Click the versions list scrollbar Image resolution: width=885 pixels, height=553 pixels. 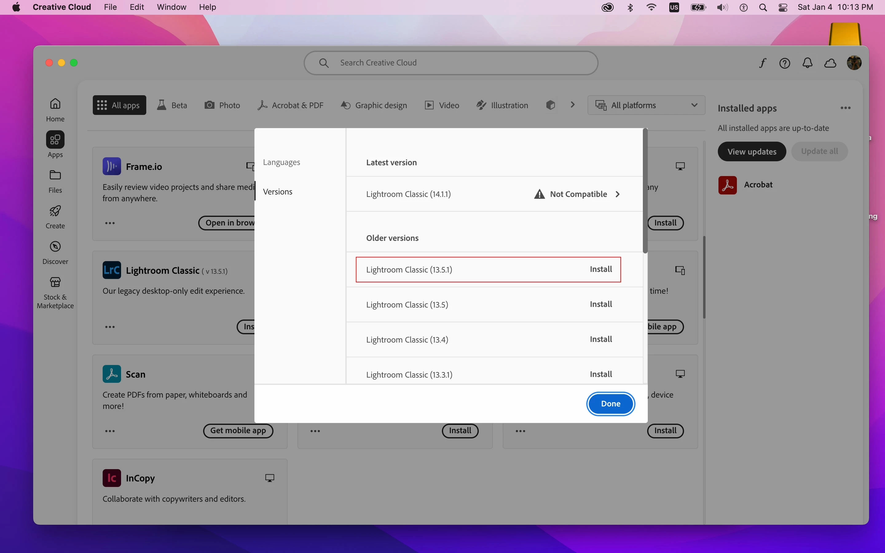645,190
